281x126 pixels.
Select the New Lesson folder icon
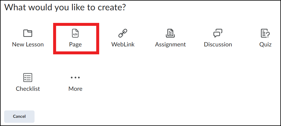click(28, 33)
